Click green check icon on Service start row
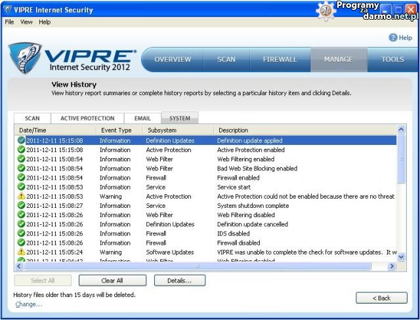The width and height of the screenshot is (420, 320). point(21,187)
